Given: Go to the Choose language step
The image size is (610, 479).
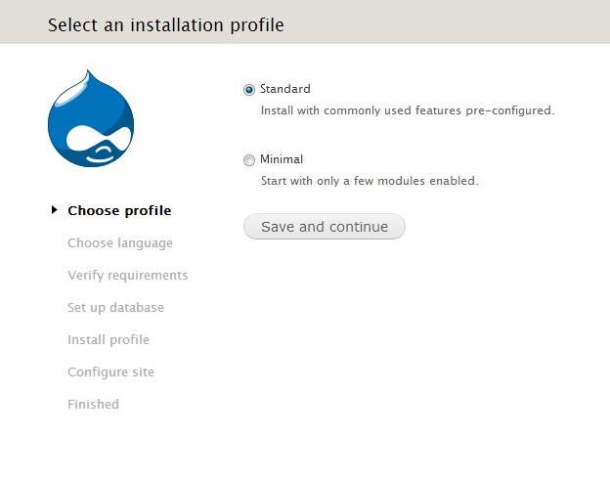Looking at the screenshot, I should click(x=120, y=242).
